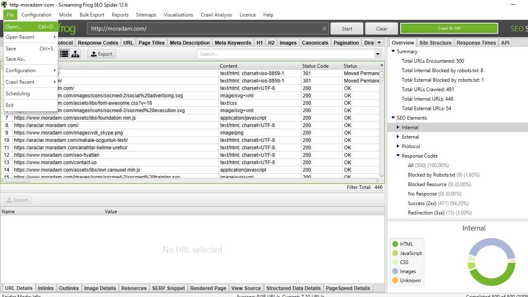Select Scheduling in the File menu
This screenshot has width=528, height=297.
(31, 94)
